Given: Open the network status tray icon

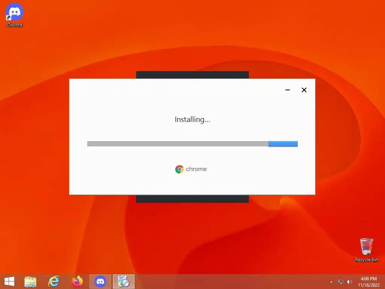Looking at the screenshot, I should (341, 282).
